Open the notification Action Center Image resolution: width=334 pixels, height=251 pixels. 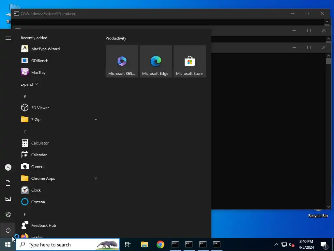pyautogui.click(x=324, y=244)
